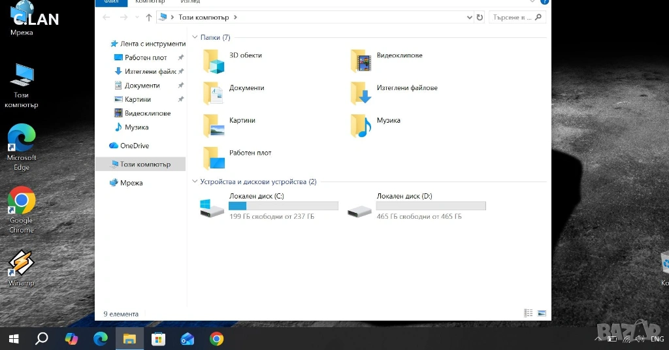Expand breadcrumb chevron before Този компютър

tap(172, 18)
